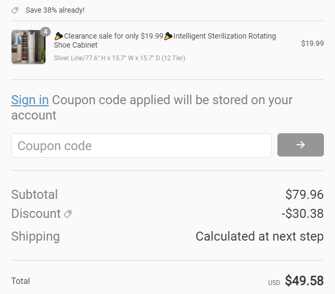Click the USD currency label
Viewport: 335px width, 294px height.
point(274,283)
